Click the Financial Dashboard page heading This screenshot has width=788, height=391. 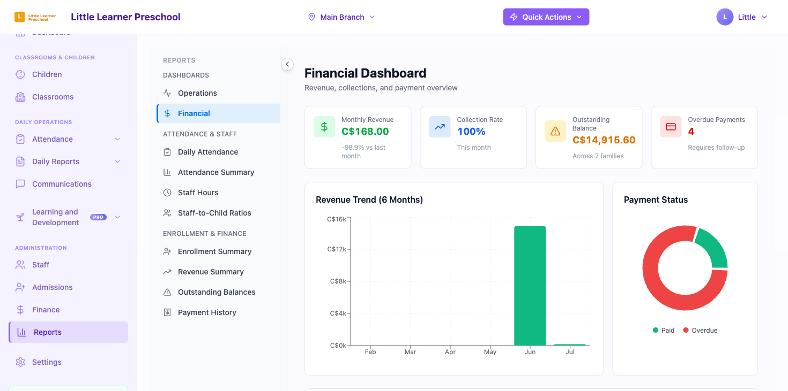[x=366, y=73]
